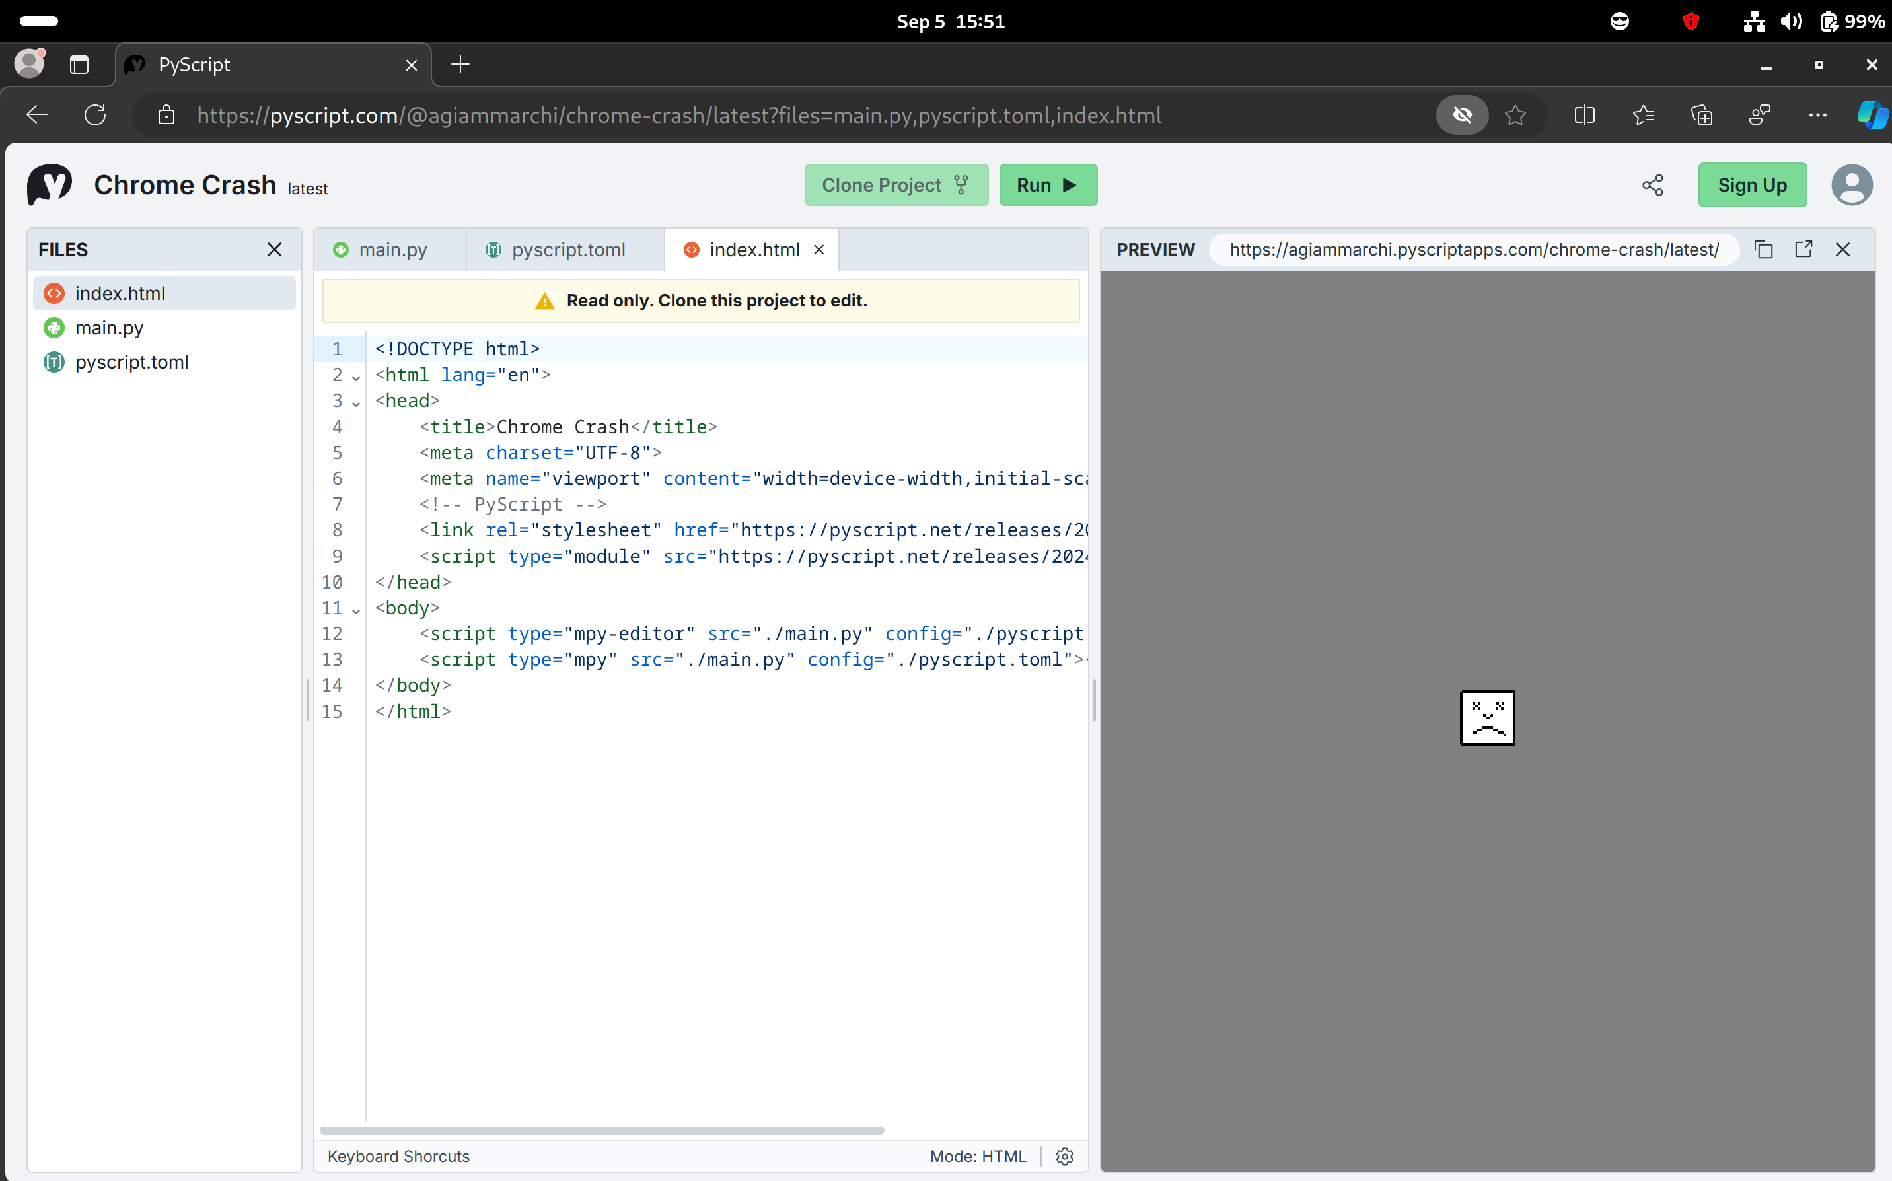Viewport: 1892px width, 1181px height.
Task: Switch to the main.py tab
Action: click(392, 249)
